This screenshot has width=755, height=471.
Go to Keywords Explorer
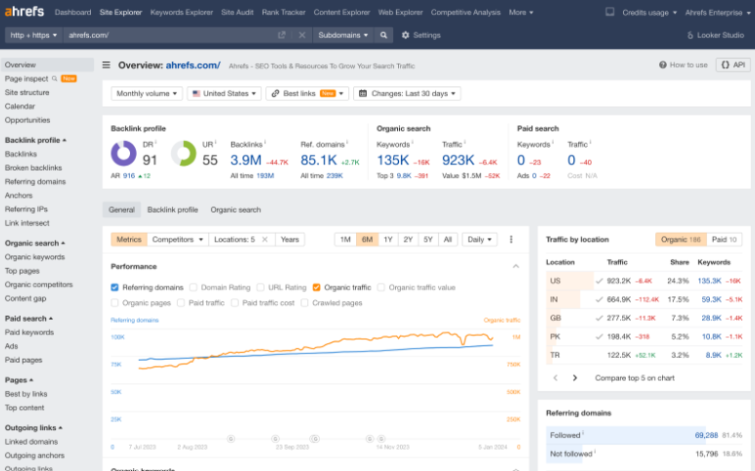click(x=182, y=12)
